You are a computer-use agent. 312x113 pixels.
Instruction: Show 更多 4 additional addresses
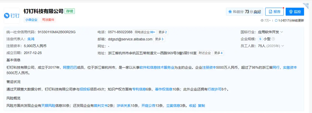218,53
